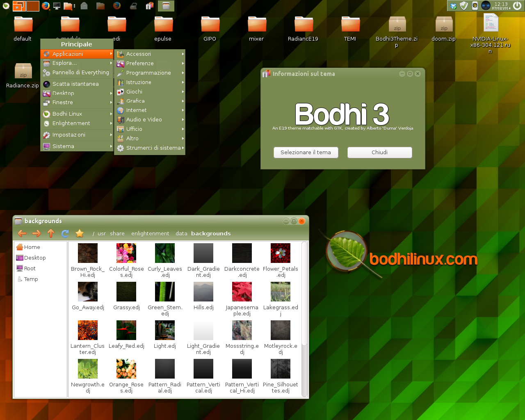
Task: Click the Selezionare il tema button
Action: pyautogui.click(x=306, y=152)
